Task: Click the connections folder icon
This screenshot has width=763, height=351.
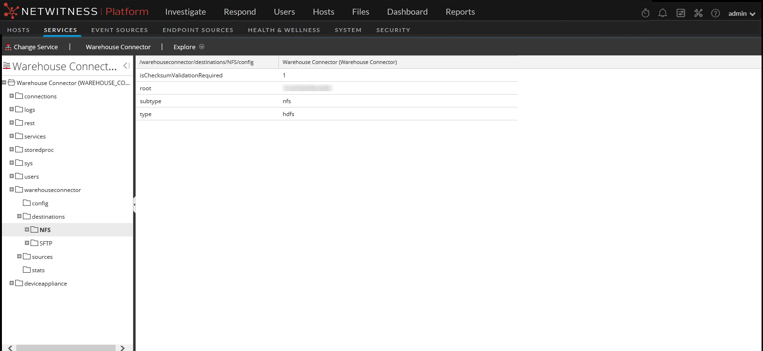Action: click(x=19, y=96)
